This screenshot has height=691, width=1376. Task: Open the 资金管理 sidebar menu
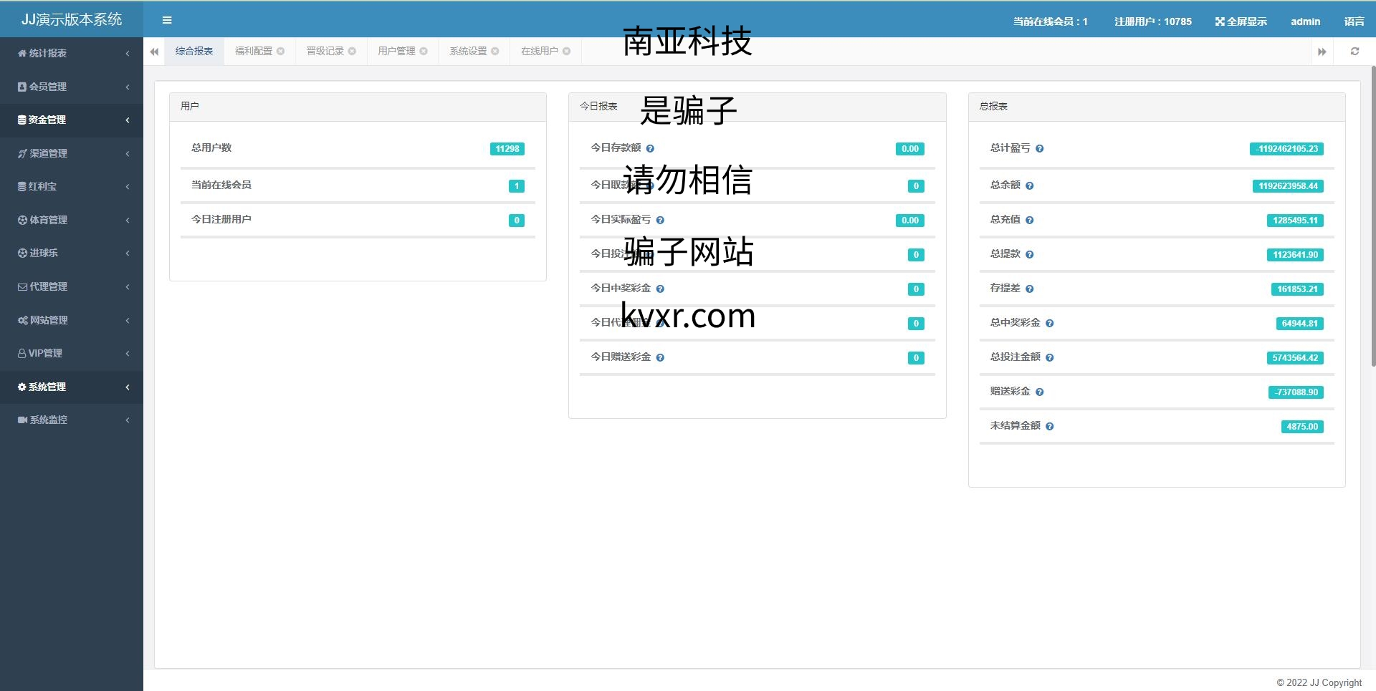72,120
